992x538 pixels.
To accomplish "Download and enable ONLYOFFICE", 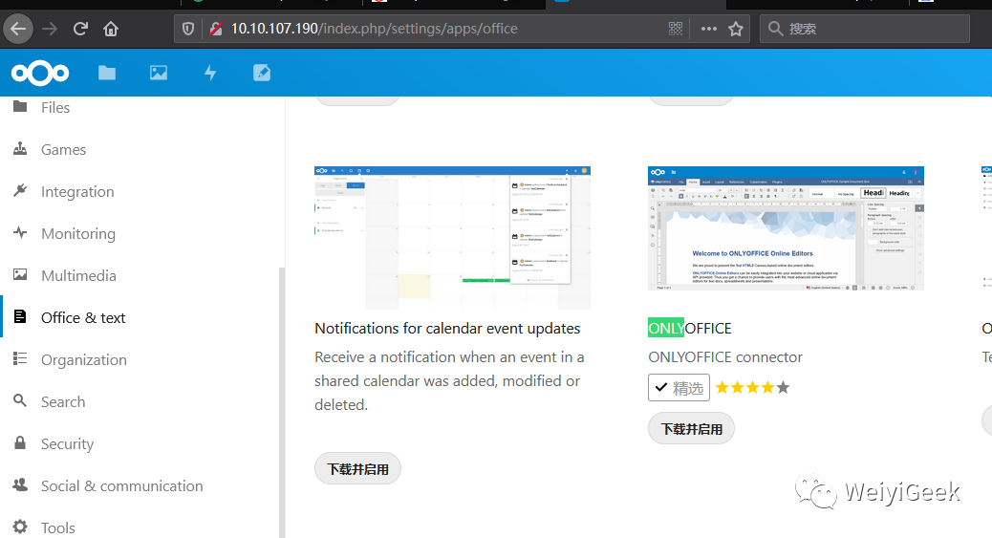I will click(692, 429).
